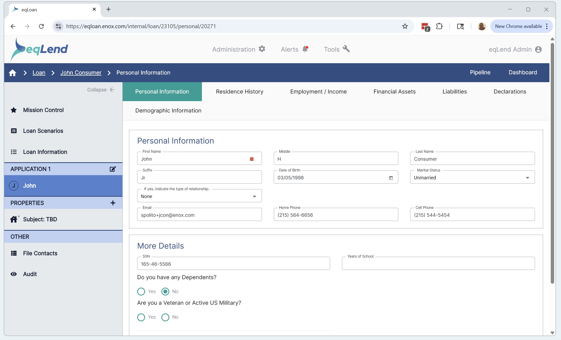Image resolution: width=561 pixels, height=340 pixels.
Task: Click the eqLend logo
Action: [39, 50]
